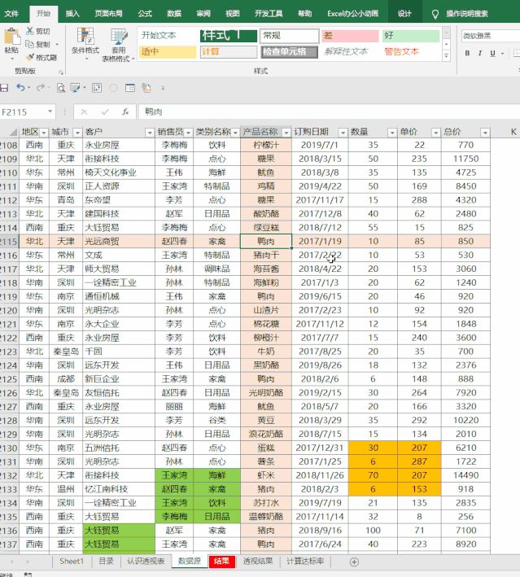Open Format as Table gallery
The image size is (520, 577).
click(x=118, y=45)
